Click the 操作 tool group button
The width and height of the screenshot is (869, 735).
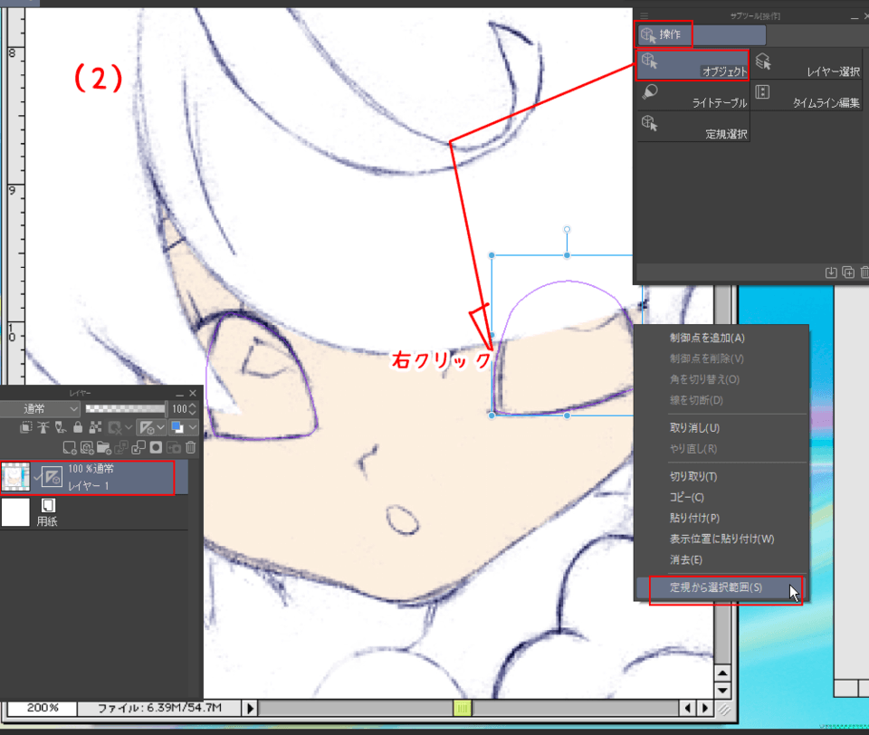point(664,33)
